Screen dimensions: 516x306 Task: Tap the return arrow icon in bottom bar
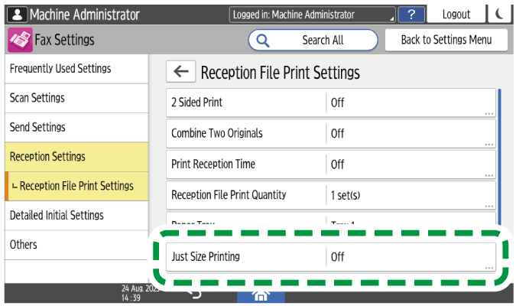coord(196,295)
